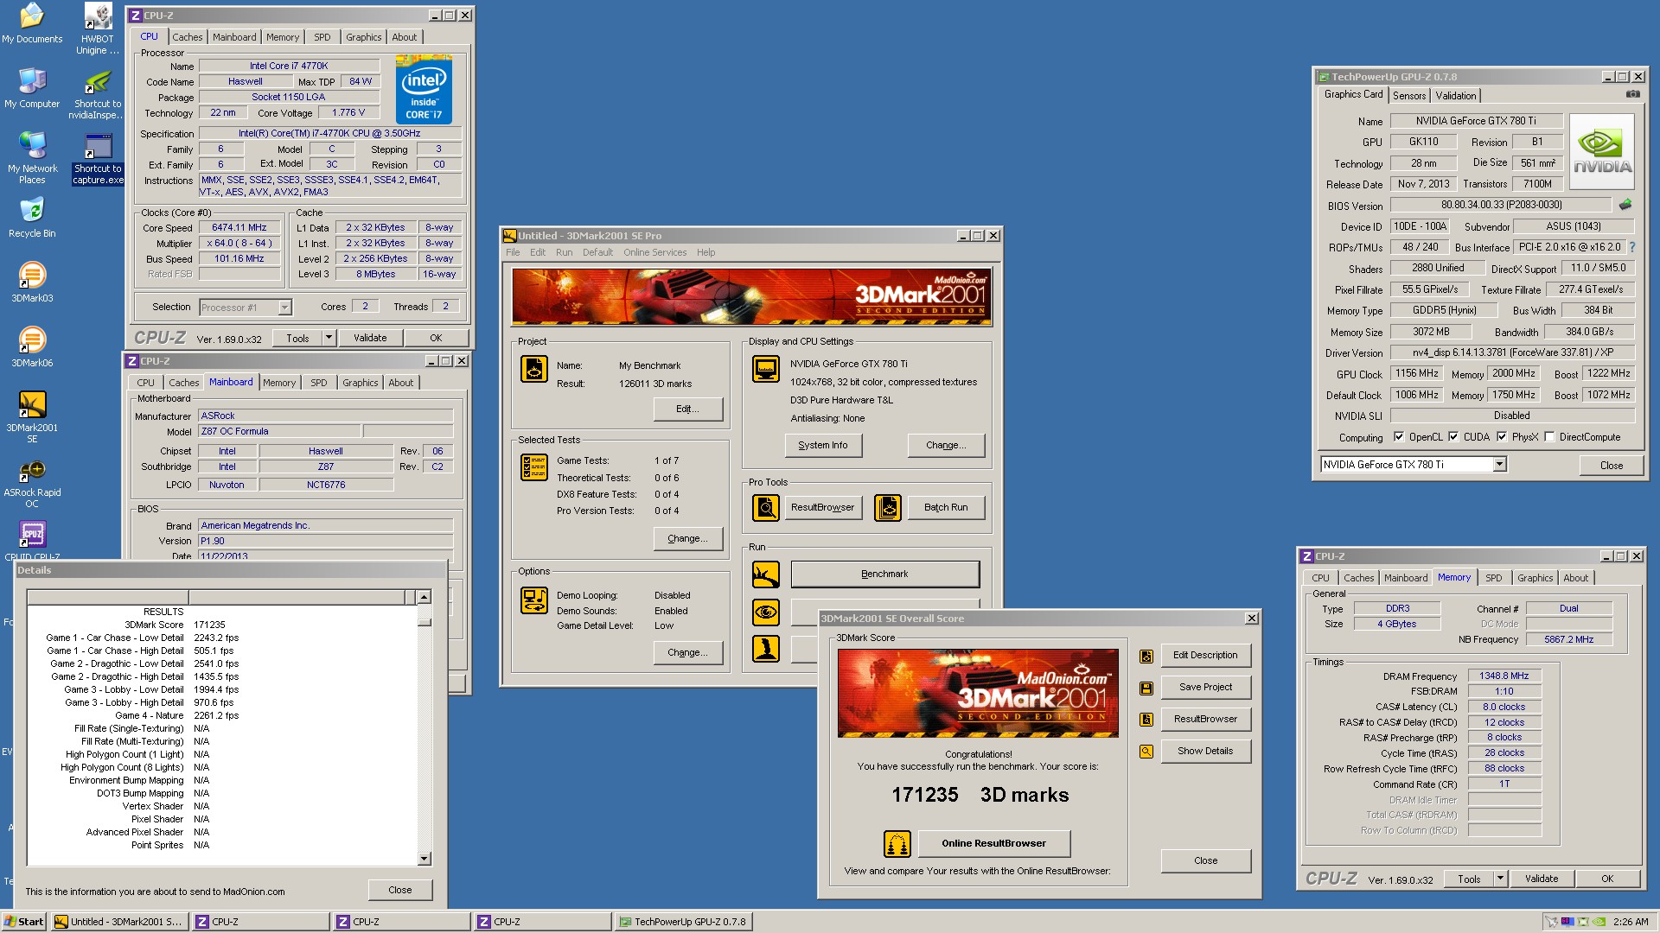Open GPU selection dropdown in GPU-Z
This screenshot has height=933, width=1660.
[x=1500, y=465]
